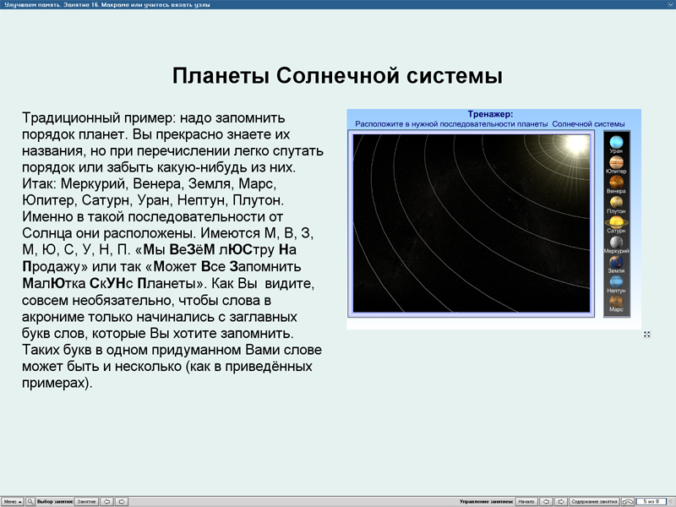Select the Плутон planet icon
The width and height of the screenshot is (676, 507).
click(615, 201)
